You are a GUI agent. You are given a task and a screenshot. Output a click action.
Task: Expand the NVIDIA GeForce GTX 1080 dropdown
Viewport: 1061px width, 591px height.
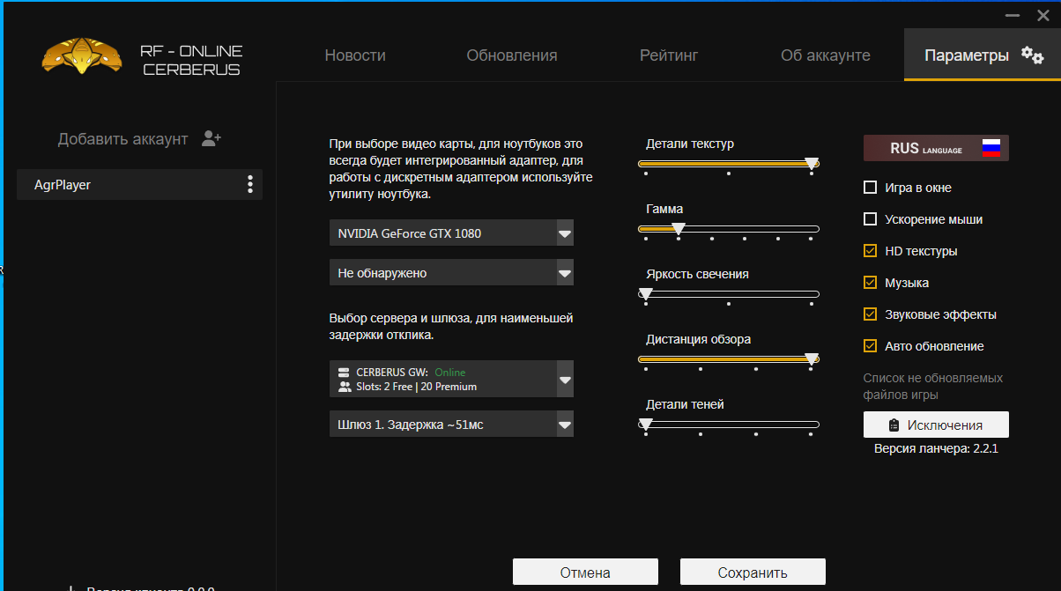(x=451, y=233)
